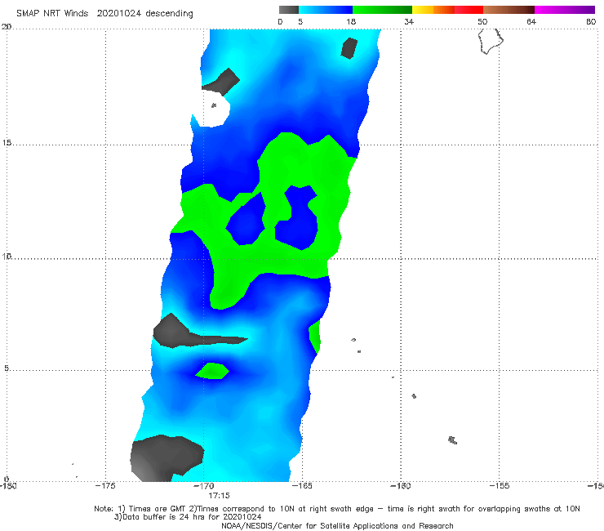Click the large gray no-data patch near the equator

(x=166, y=459)
